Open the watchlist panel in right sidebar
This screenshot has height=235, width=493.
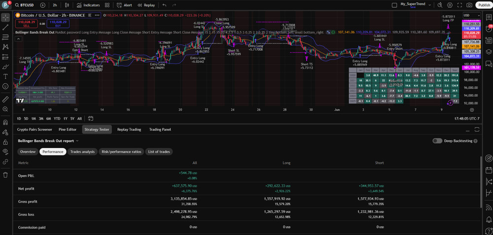coord(489,17)
